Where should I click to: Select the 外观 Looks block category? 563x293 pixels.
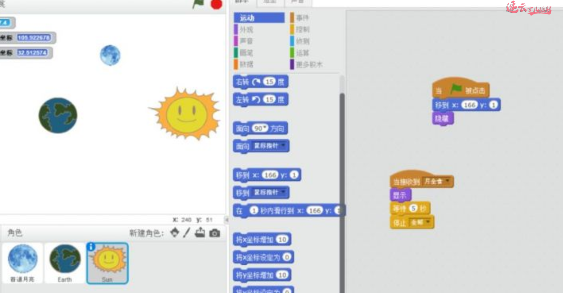(247, 30)
